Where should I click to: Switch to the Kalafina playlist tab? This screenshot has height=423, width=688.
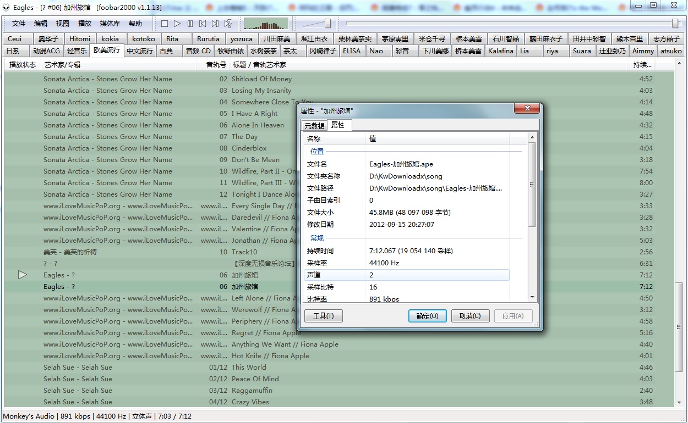coord(501,51)
